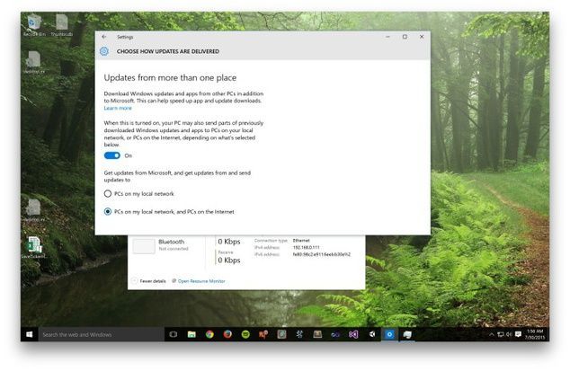Select the Recycle Bin desktop icon
The height and width of the screenshot is (371, 570).
coord(34,25)
